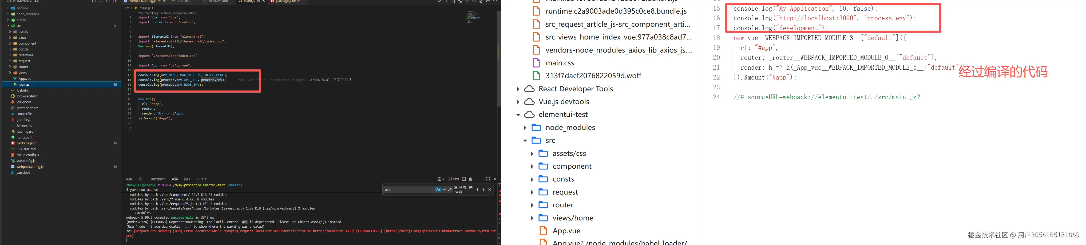
Task: Open the .browserslistrc file
Action: pos(27,96)
